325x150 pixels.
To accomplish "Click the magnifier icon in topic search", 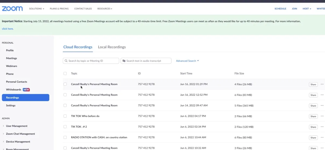I will 66,61.
